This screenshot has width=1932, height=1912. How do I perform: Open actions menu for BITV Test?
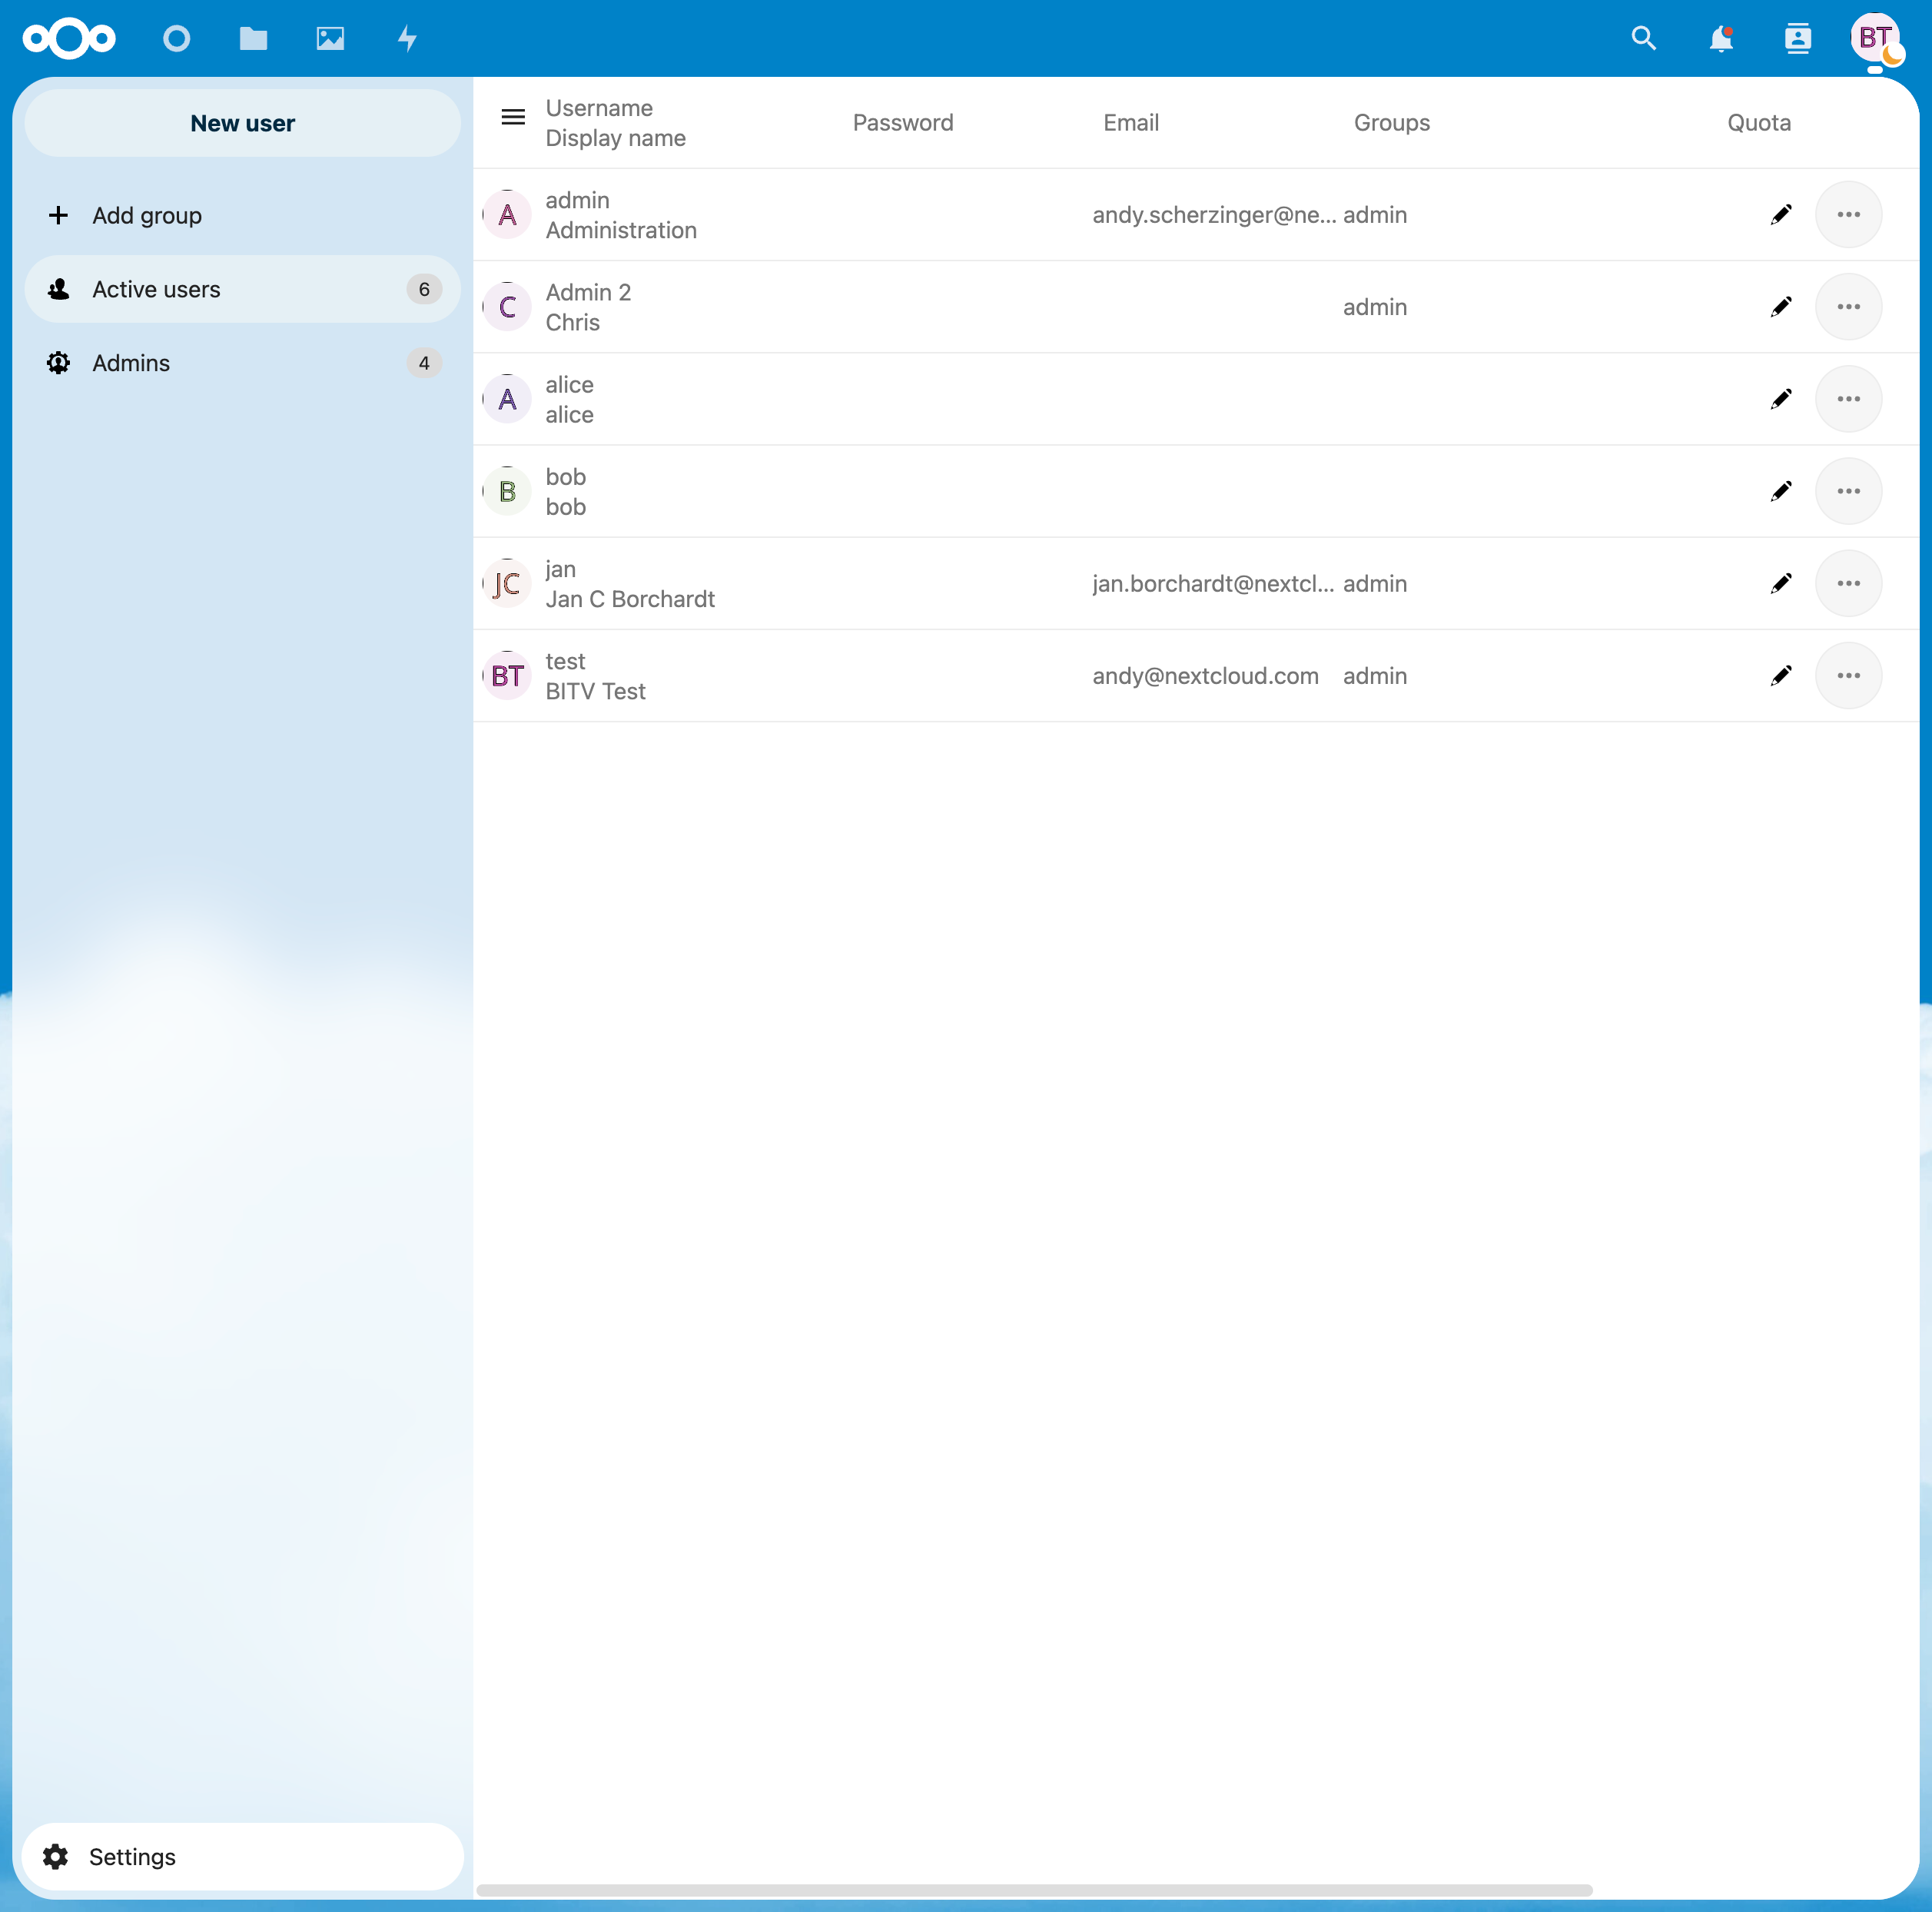tap(1848, 675)
